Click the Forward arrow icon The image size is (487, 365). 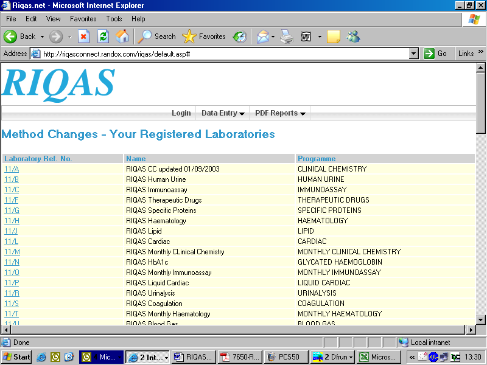click(56, 36)
